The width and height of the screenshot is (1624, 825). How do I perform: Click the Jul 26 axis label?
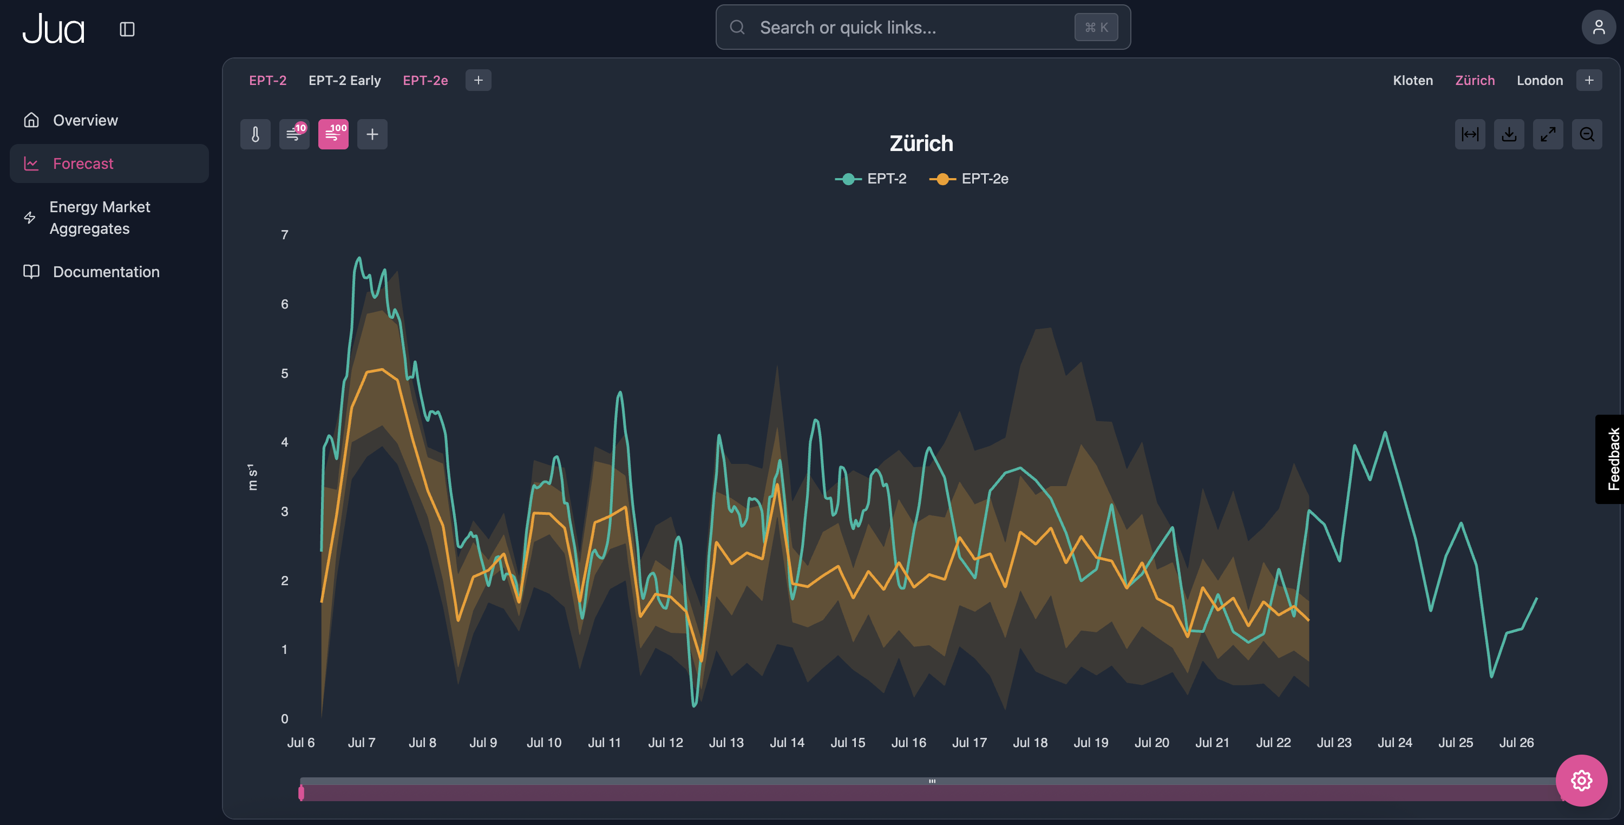point(1516,742)
